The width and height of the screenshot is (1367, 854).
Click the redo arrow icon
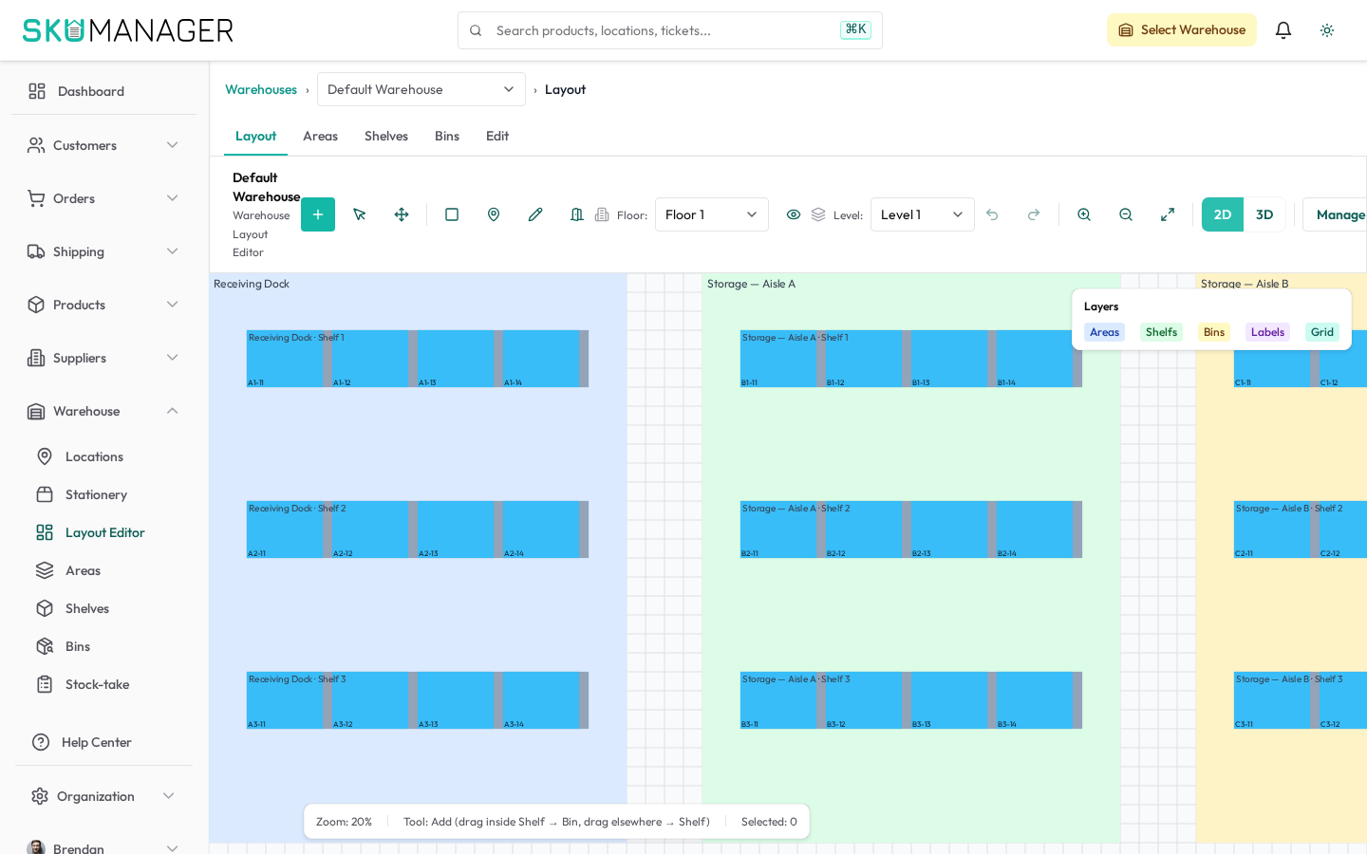(x=1034, y=214)
